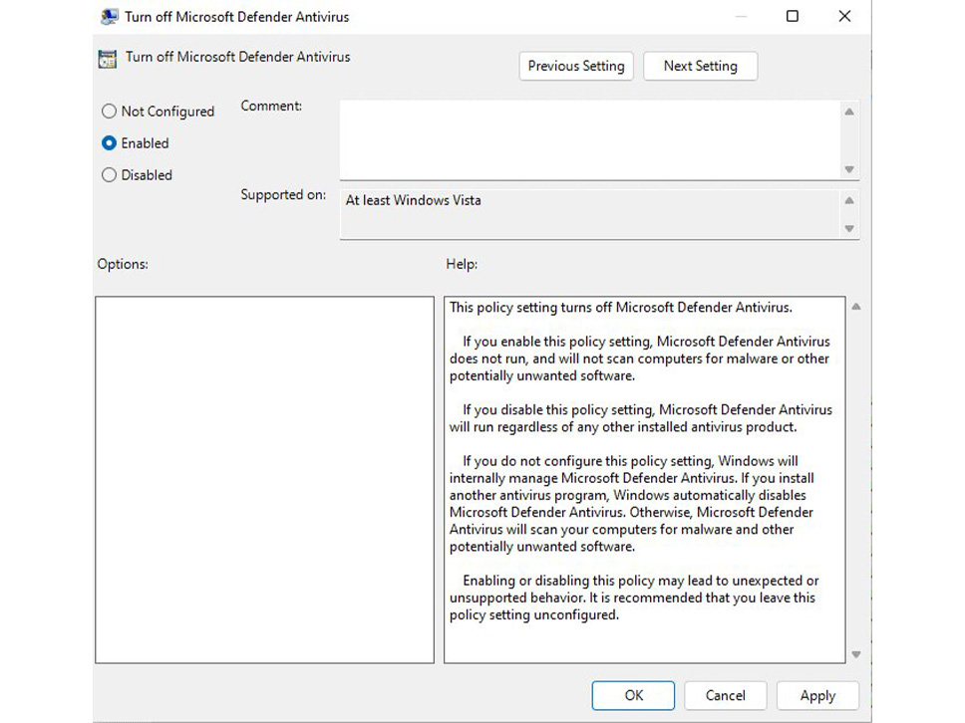
Task: Click the policy setting icon beside the heading
Action: [107, 59]
